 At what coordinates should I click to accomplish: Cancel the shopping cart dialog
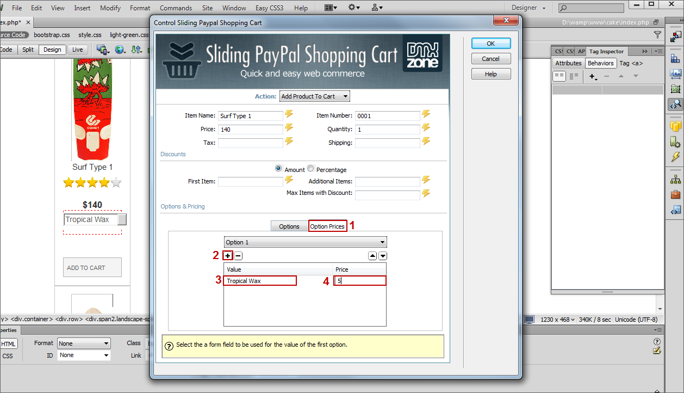tap(491, 59)
